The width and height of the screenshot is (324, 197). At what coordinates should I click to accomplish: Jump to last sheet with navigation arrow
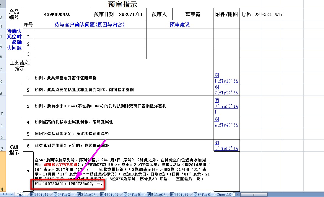tap(12, 194)
